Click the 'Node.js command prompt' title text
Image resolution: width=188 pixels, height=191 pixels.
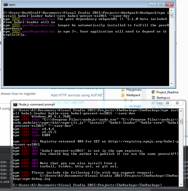tap(37, 104)
